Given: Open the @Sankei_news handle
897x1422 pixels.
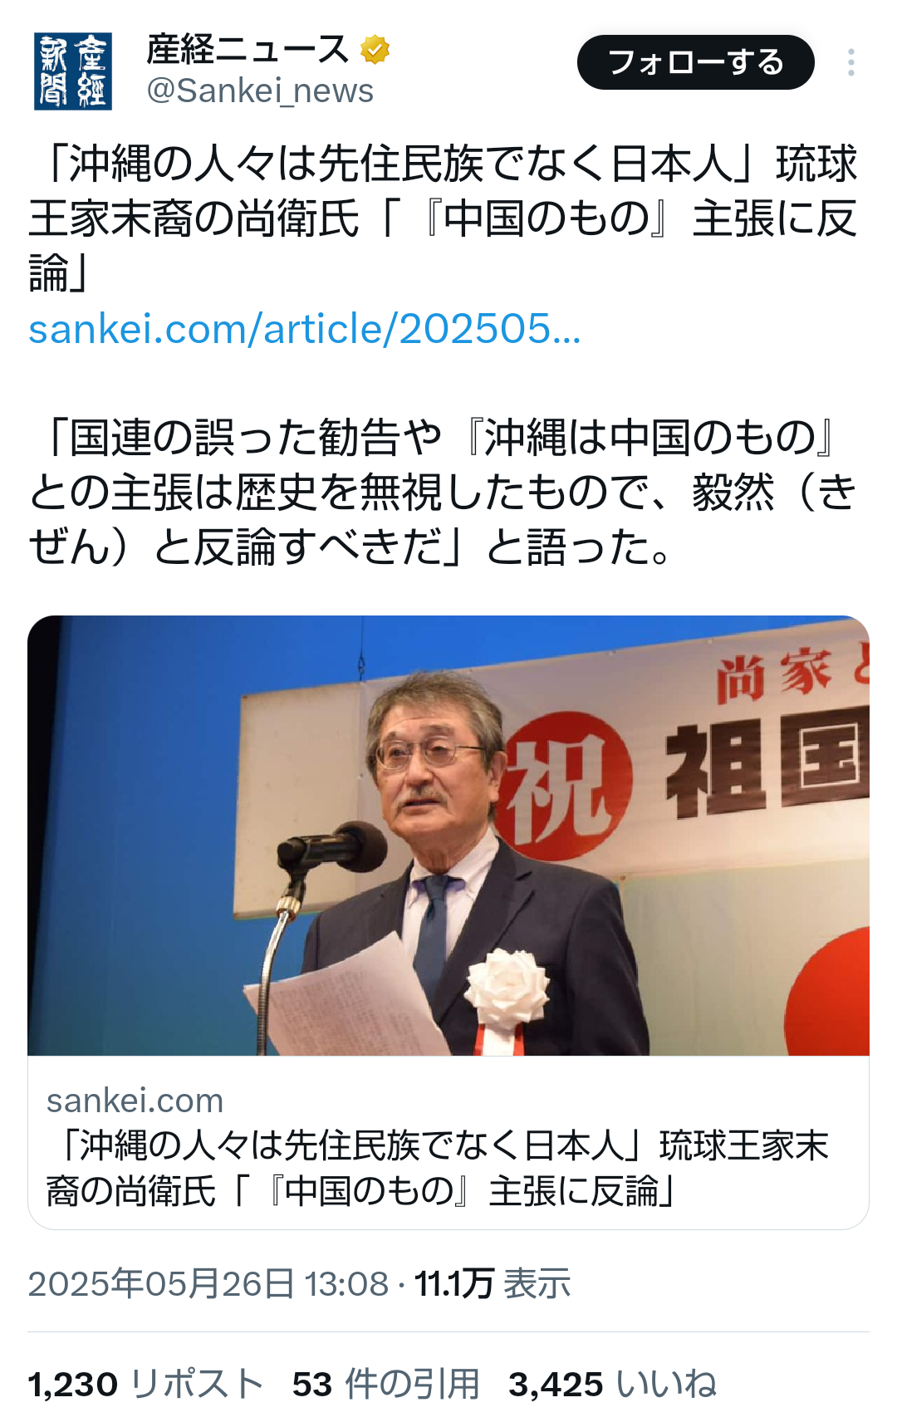Looking at the screenshot, I should pyautogui.click(x=260, y=91).
